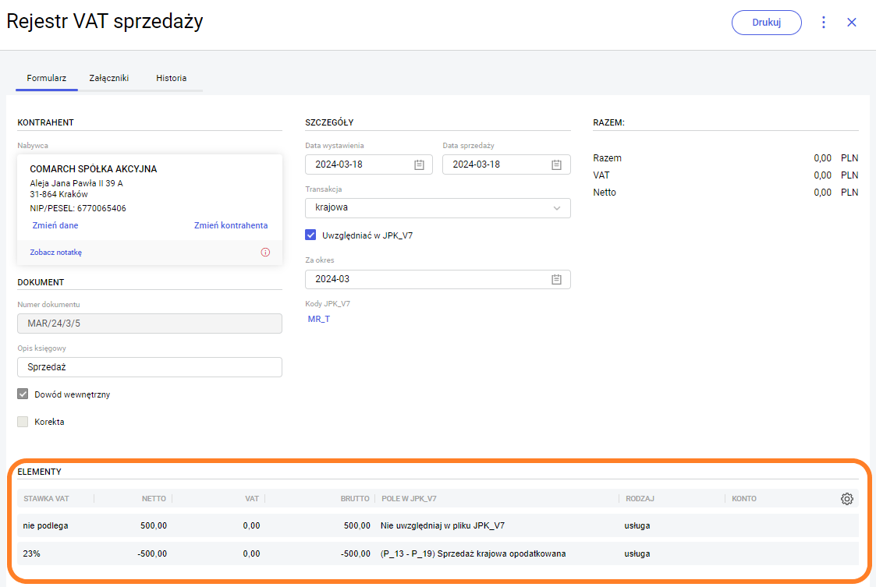The height and width of the screenshot is (587, 876).
Task: Enable the Korekta checkbox
Action: (x=23, y=422)
